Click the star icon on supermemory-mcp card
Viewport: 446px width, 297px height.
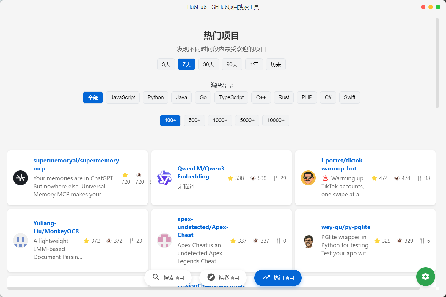[125, 175]
